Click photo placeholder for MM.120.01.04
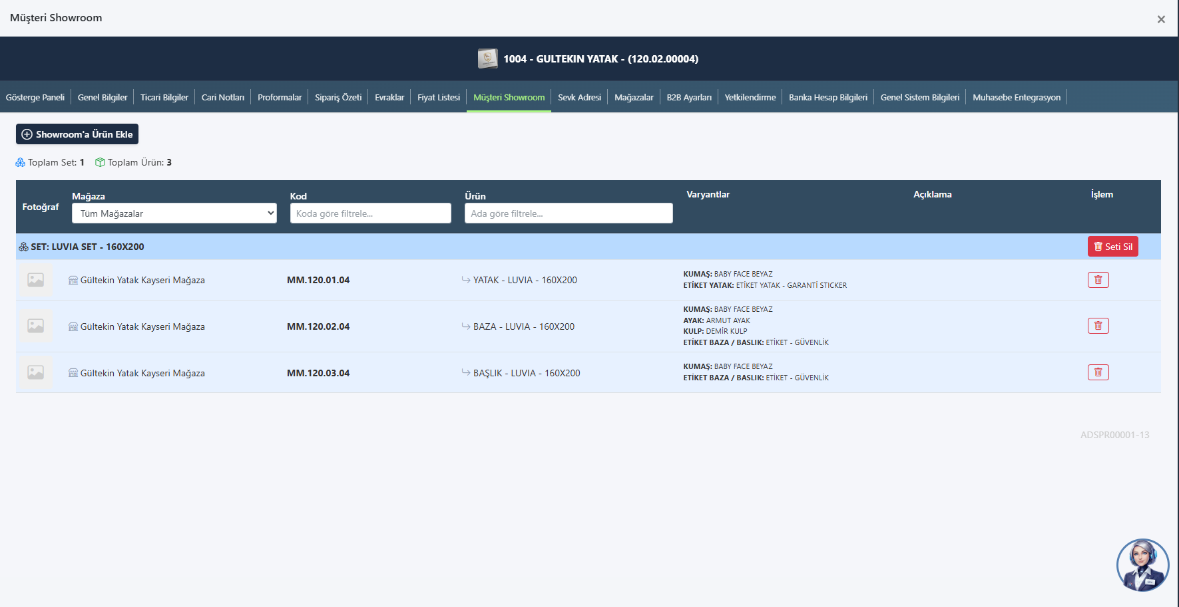 [x=36, y=280]
